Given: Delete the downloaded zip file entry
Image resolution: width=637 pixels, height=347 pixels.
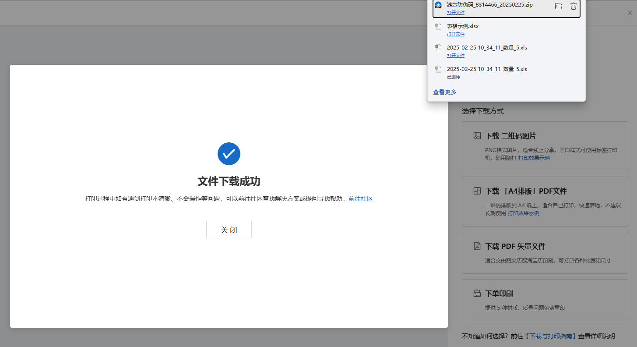Looking at the screenshot, I should click(574, 6).
